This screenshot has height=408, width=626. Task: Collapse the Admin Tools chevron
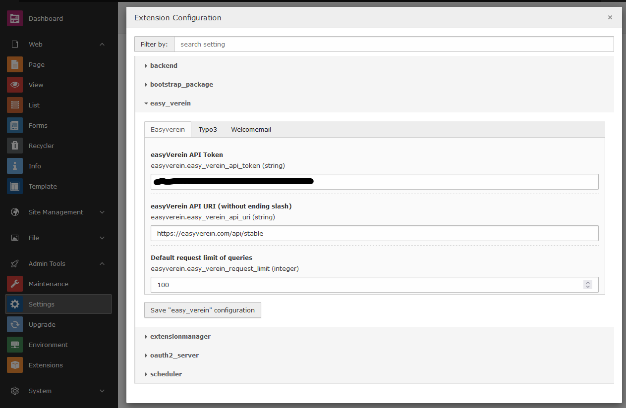[102, 263]
